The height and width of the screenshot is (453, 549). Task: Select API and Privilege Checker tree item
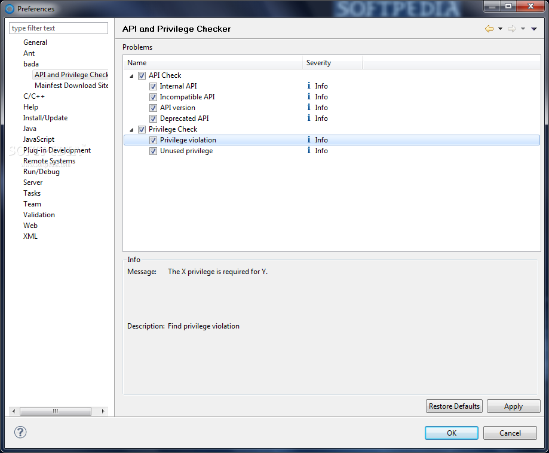click(71, 75)
